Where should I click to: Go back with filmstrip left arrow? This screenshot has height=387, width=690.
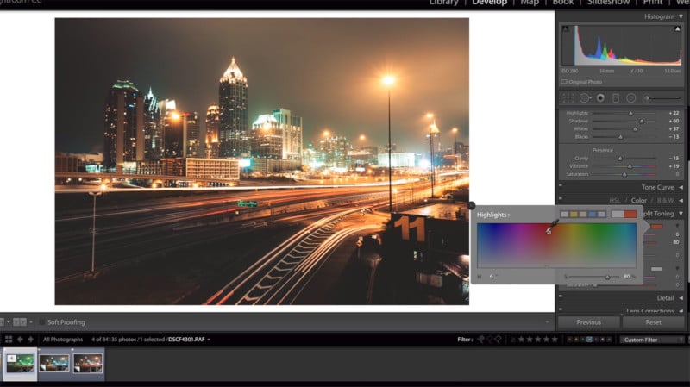pyautogui.click(x=20, y=339)
